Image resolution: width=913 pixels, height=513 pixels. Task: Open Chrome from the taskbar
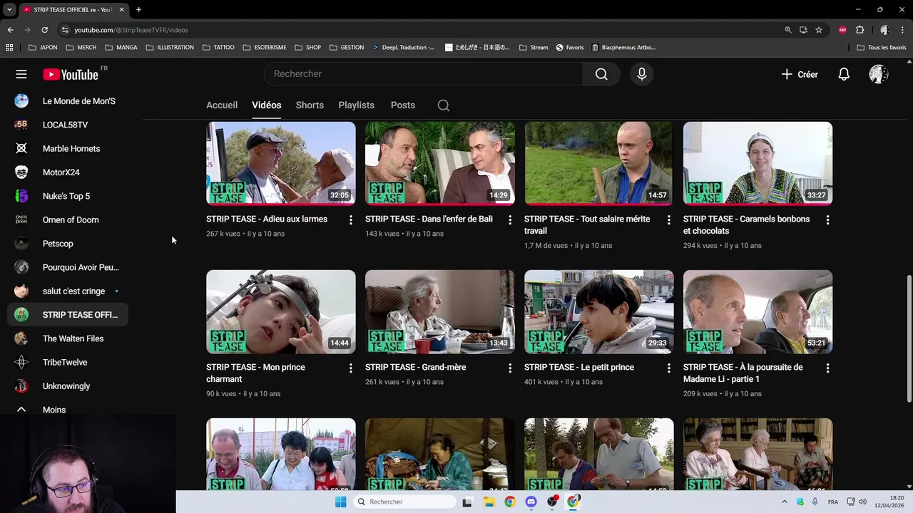click(x=509, y=502)
